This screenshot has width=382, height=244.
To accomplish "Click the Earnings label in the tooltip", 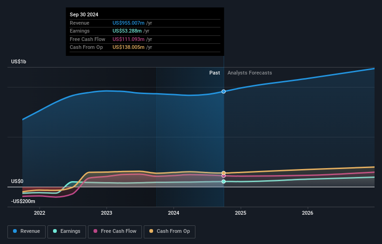I will (x=80, y=31).
